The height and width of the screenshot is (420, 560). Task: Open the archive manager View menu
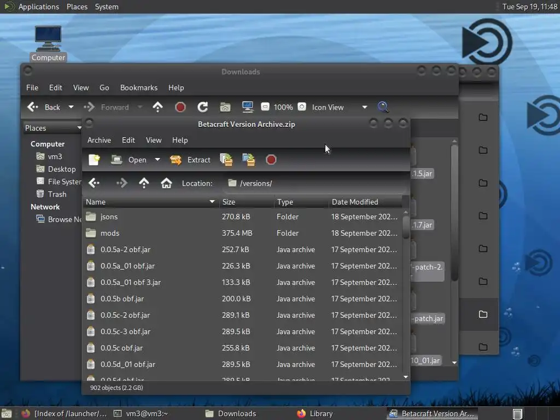154,141
